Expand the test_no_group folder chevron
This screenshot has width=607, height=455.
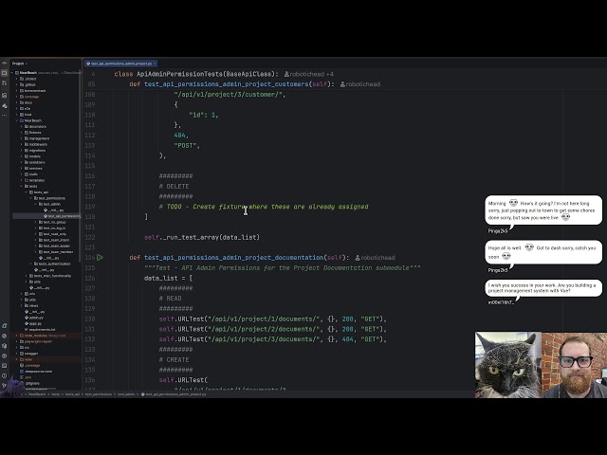pos(35,222)
